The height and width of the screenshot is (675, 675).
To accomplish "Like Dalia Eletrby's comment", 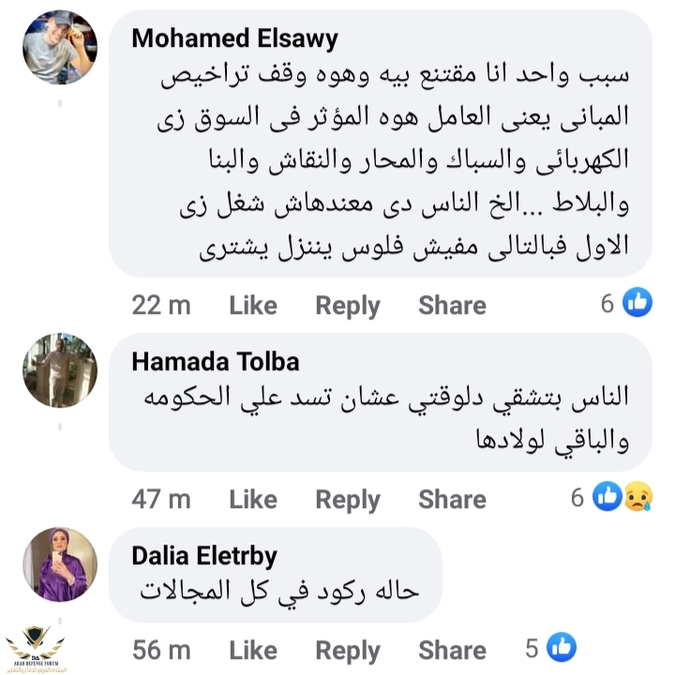I will [253, 650].
